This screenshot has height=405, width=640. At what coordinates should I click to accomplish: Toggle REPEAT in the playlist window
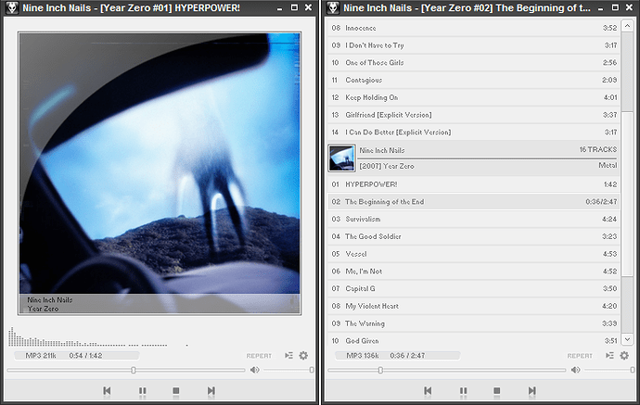(580, 356)
